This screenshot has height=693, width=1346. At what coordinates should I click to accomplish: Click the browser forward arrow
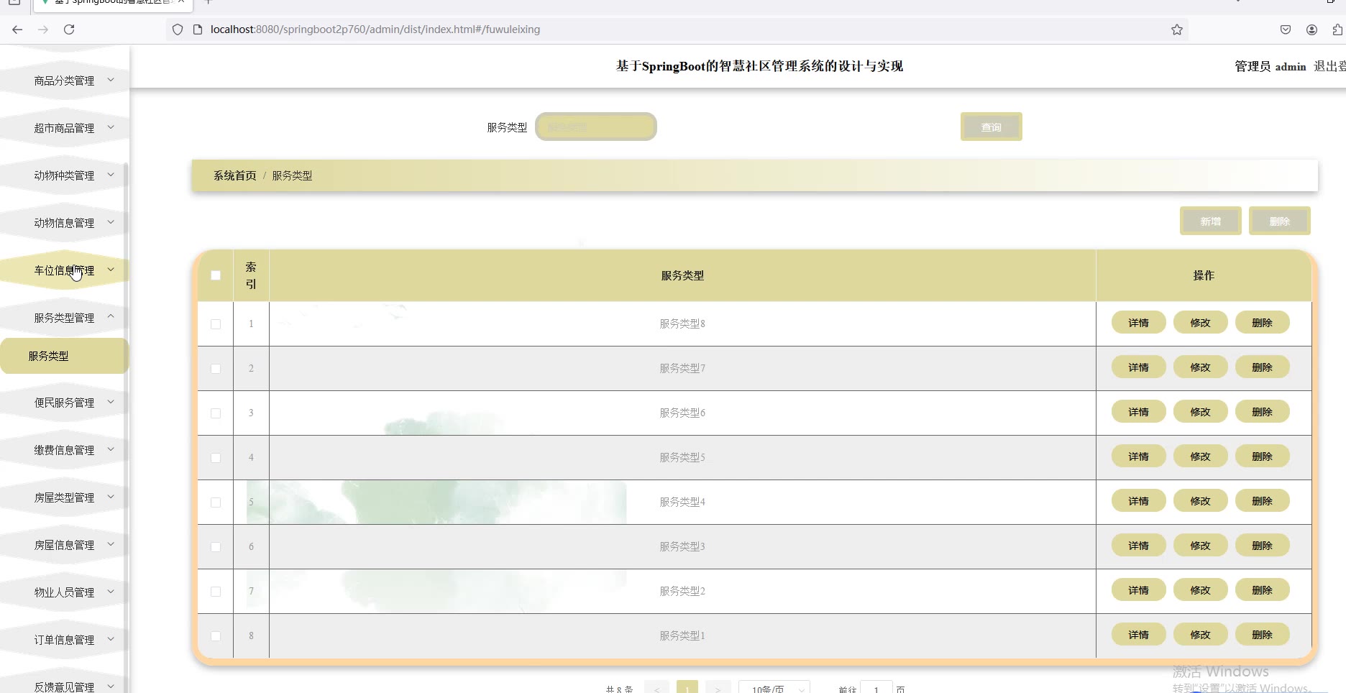coord(43,29)
